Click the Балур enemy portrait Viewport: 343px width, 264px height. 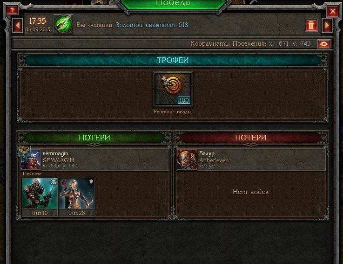(187, 160)
